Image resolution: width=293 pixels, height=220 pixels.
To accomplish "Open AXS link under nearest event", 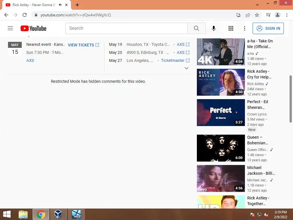I will pos(30,60).
